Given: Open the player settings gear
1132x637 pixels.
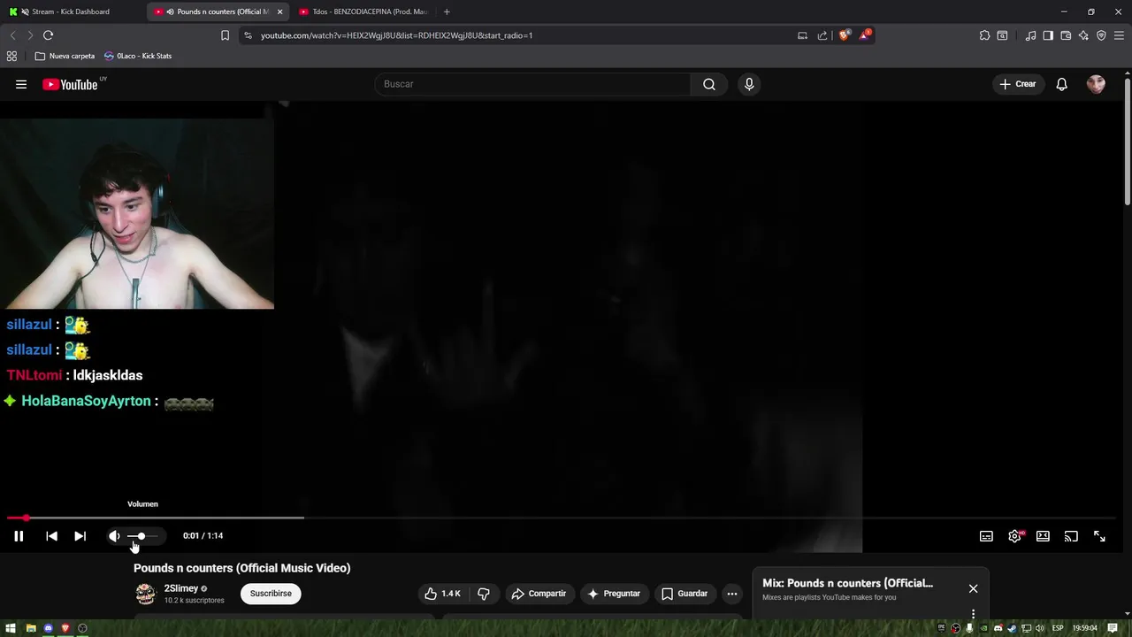Looking at the screenshot, I should point(1014,536).
